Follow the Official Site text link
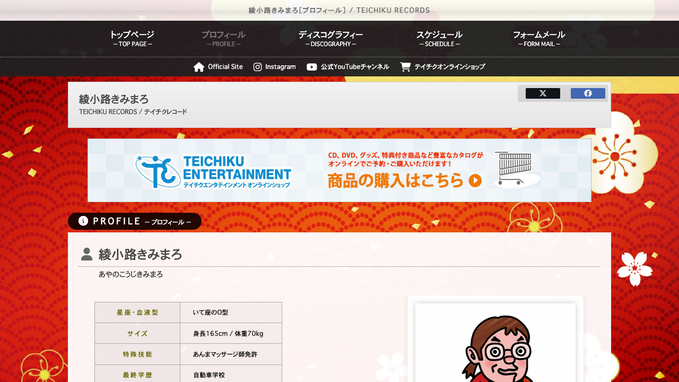The image size is (679, 382). tap(225, 67)
